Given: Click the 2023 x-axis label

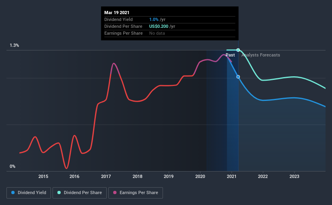Looking at the screenshot, I should (x=294, y=176).
